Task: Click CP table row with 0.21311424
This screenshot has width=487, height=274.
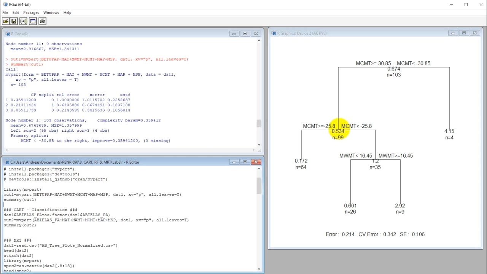Action: (68, 105)
